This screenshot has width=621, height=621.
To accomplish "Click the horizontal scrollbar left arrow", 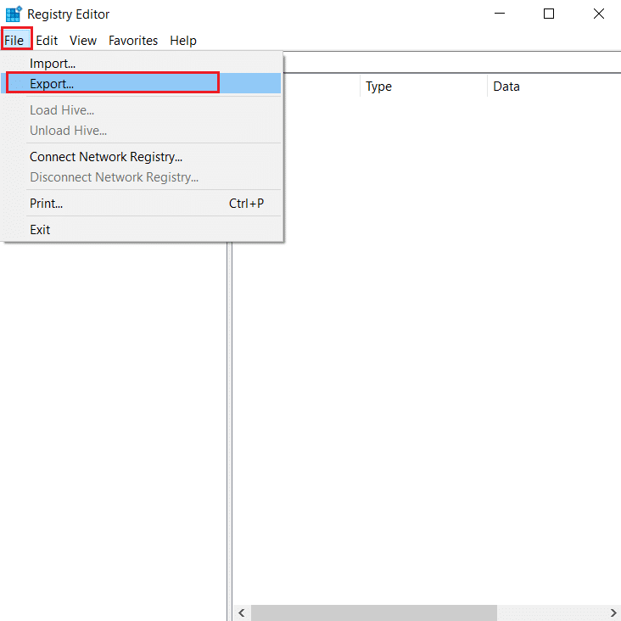I will tap(242, 613).
